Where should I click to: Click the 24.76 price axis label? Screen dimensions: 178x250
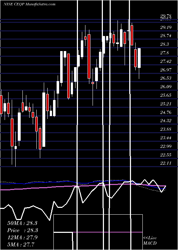point(166,112)
